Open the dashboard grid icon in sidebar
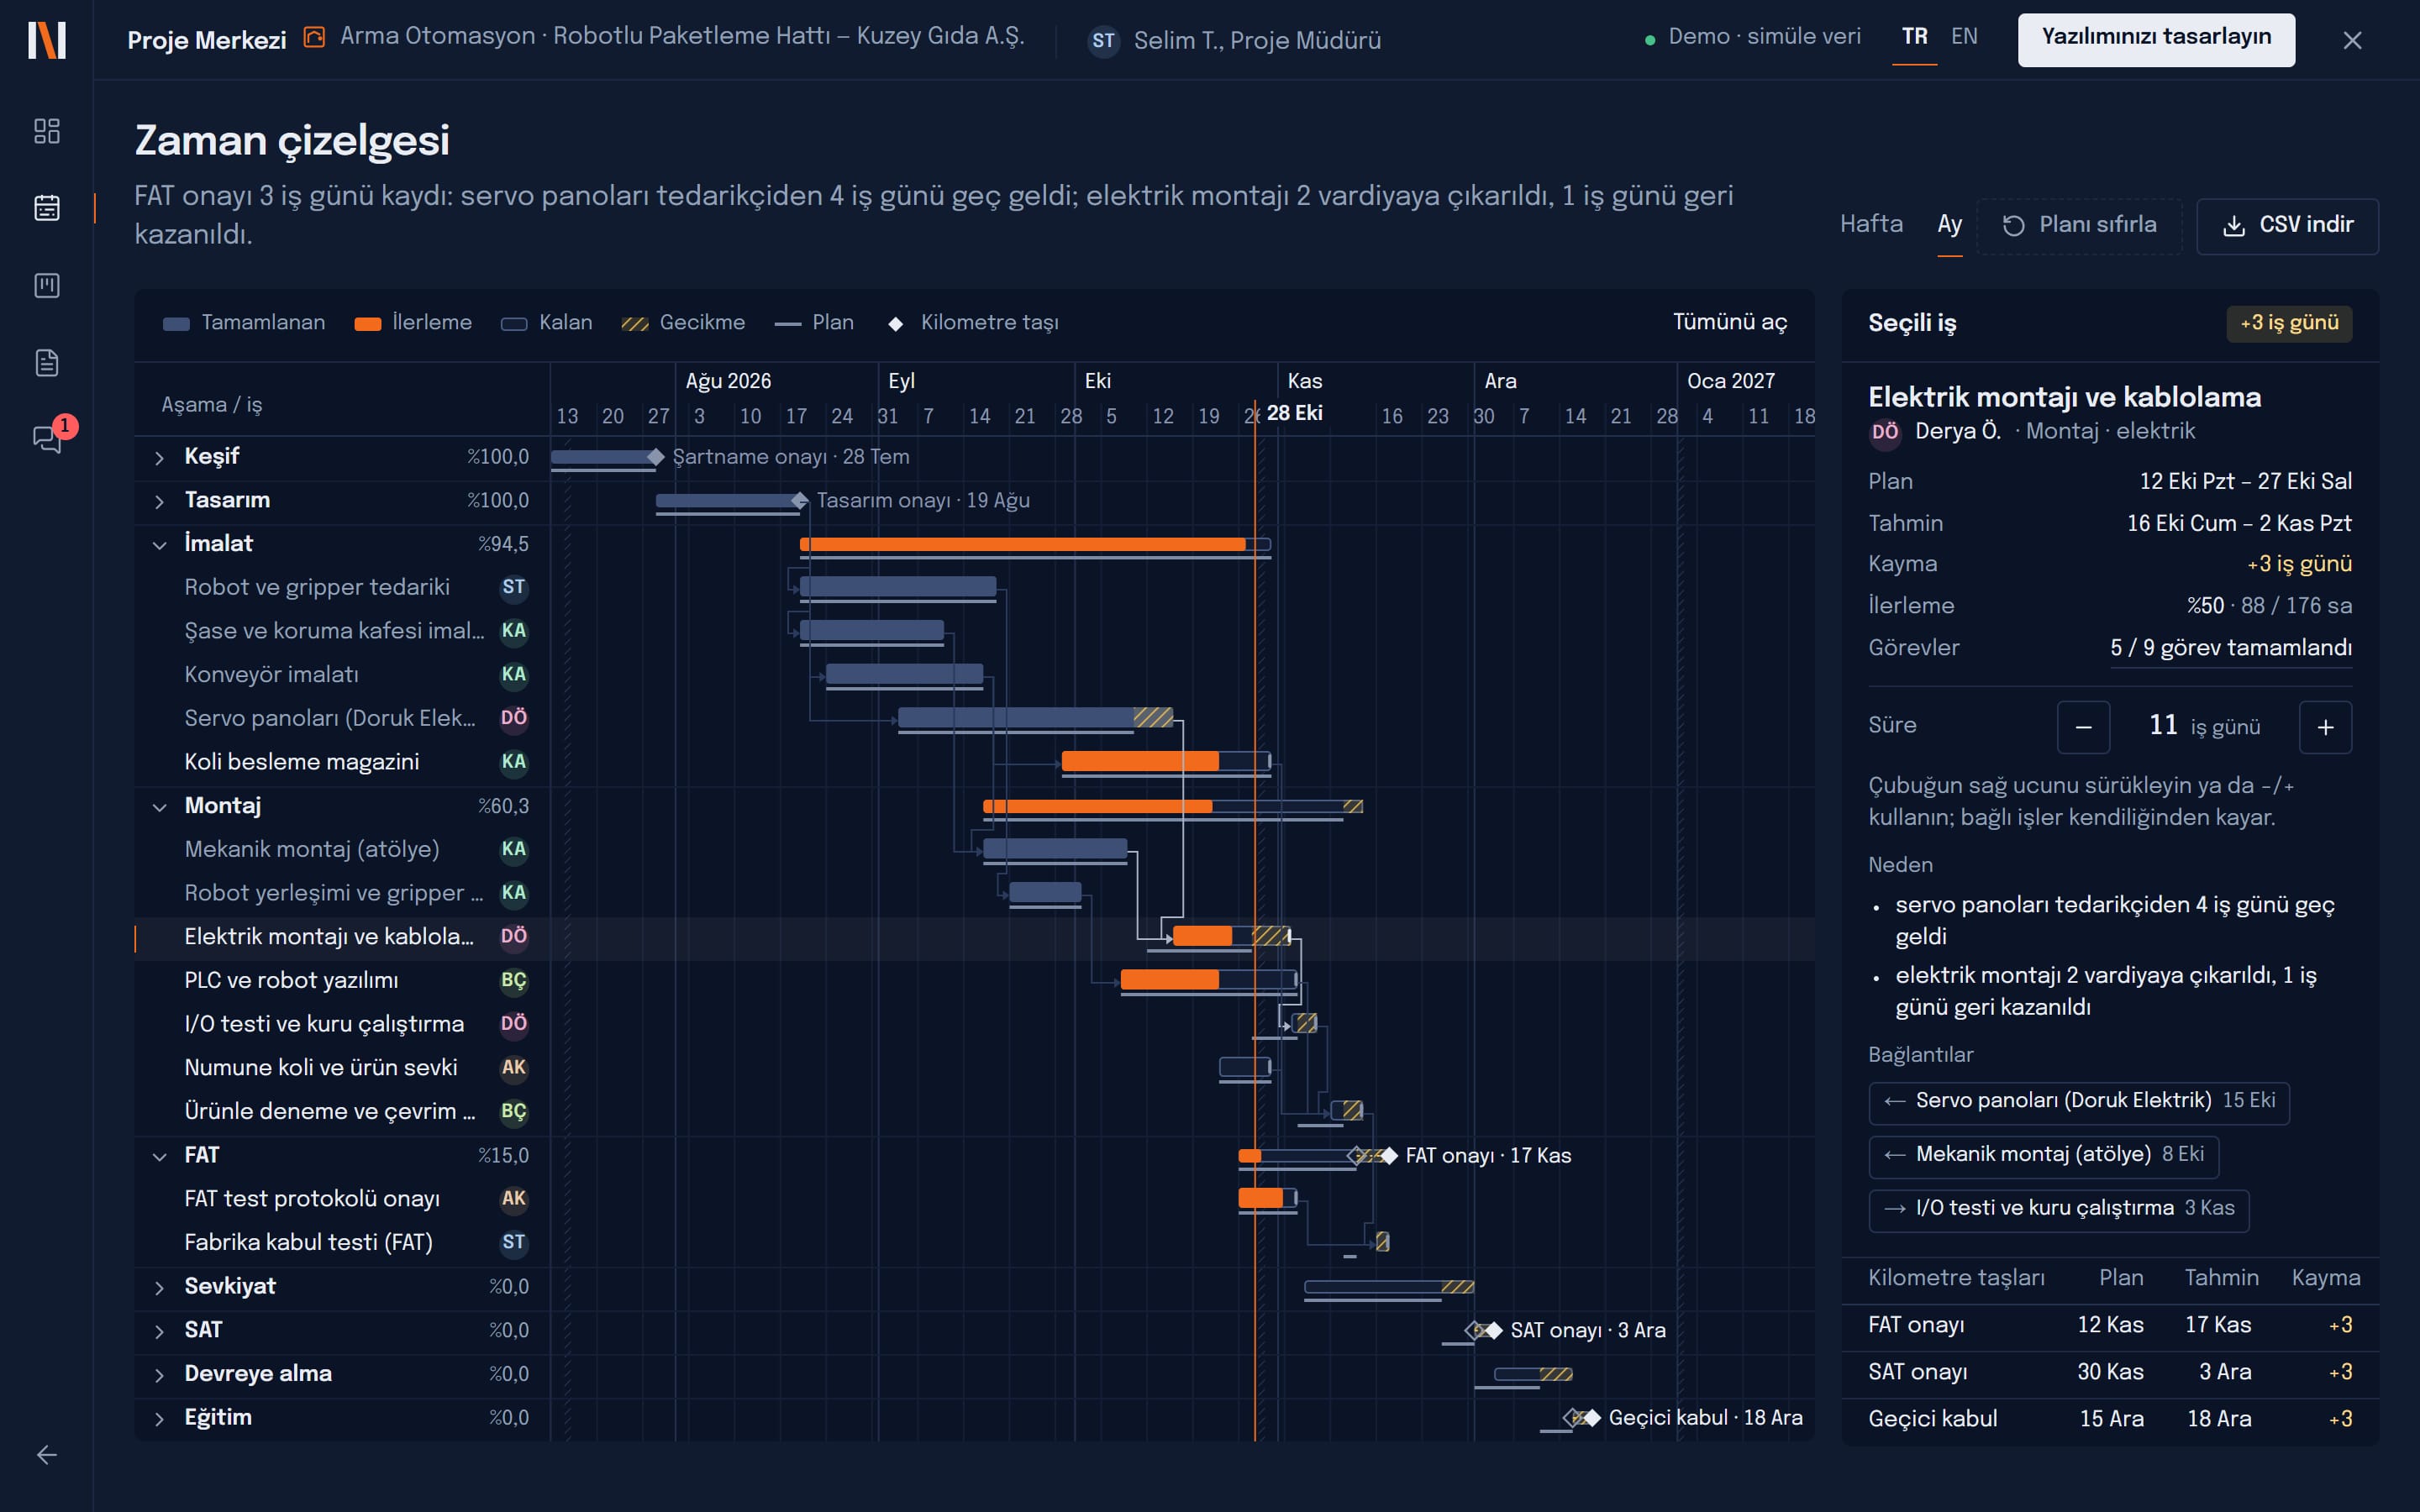 click(x=46, y=131)
